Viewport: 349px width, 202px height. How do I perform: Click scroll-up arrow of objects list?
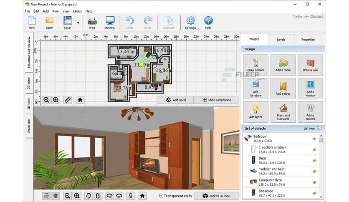[x=321, y=136]
